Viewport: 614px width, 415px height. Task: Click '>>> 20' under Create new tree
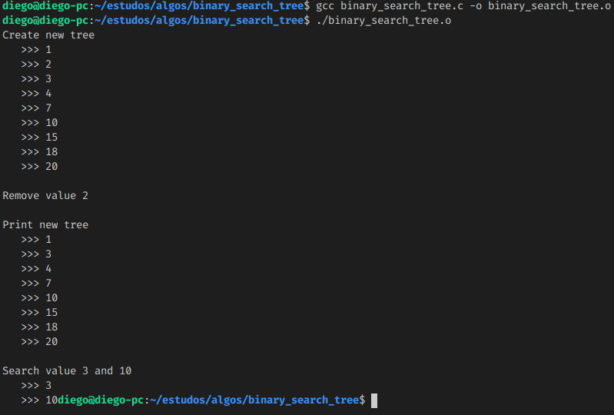tap(39, 167)
